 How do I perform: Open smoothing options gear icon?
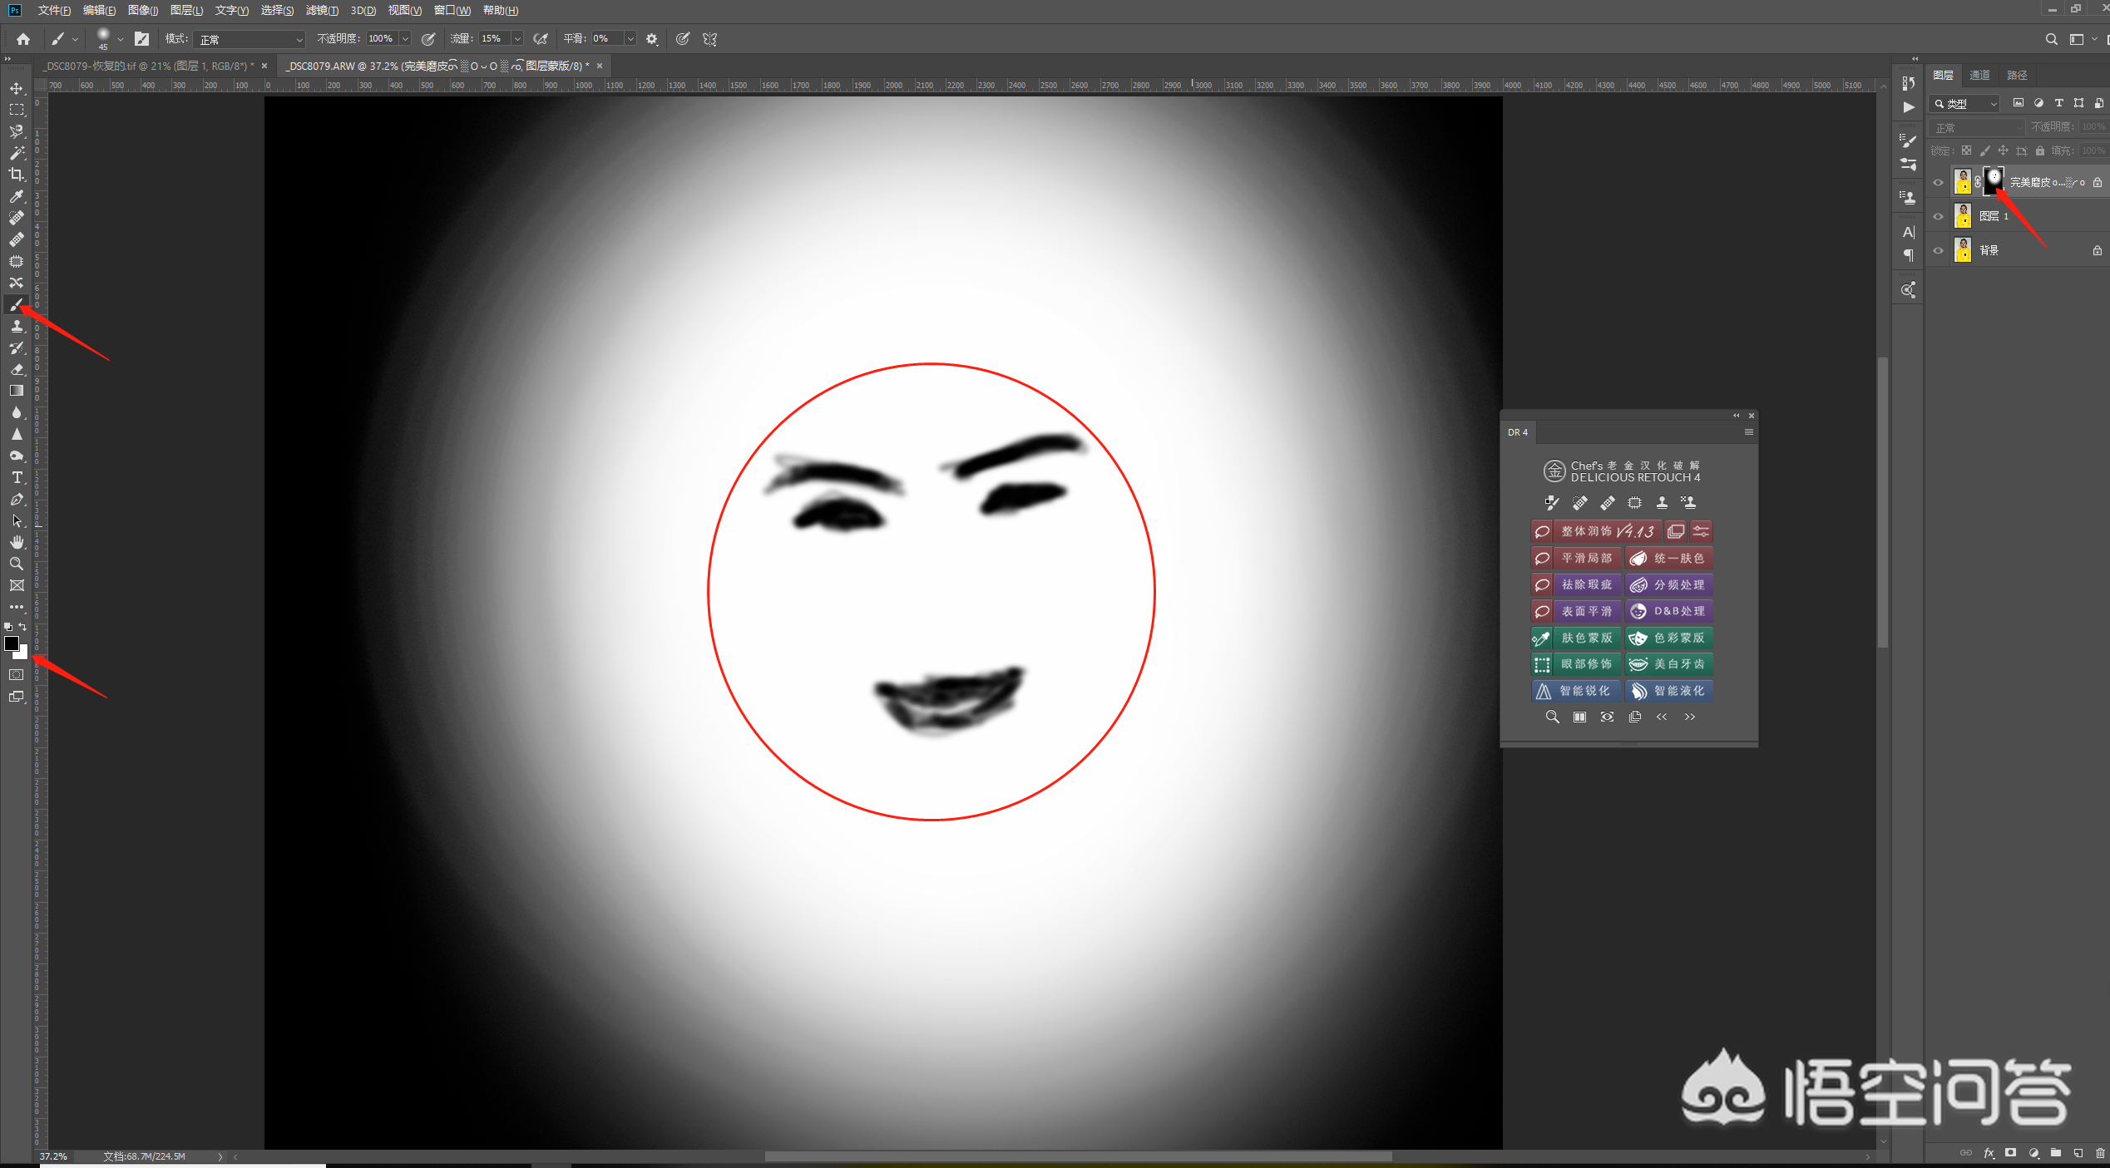652,39
